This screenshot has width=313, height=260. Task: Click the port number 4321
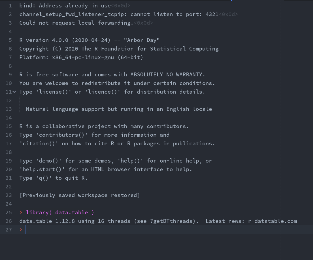212,14
